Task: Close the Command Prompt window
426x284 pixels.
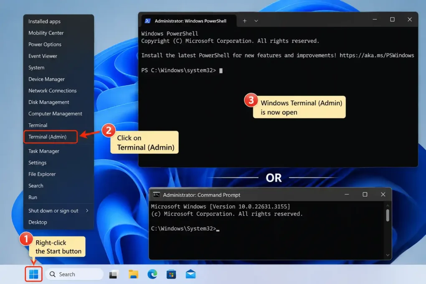Action: (383, 195)
